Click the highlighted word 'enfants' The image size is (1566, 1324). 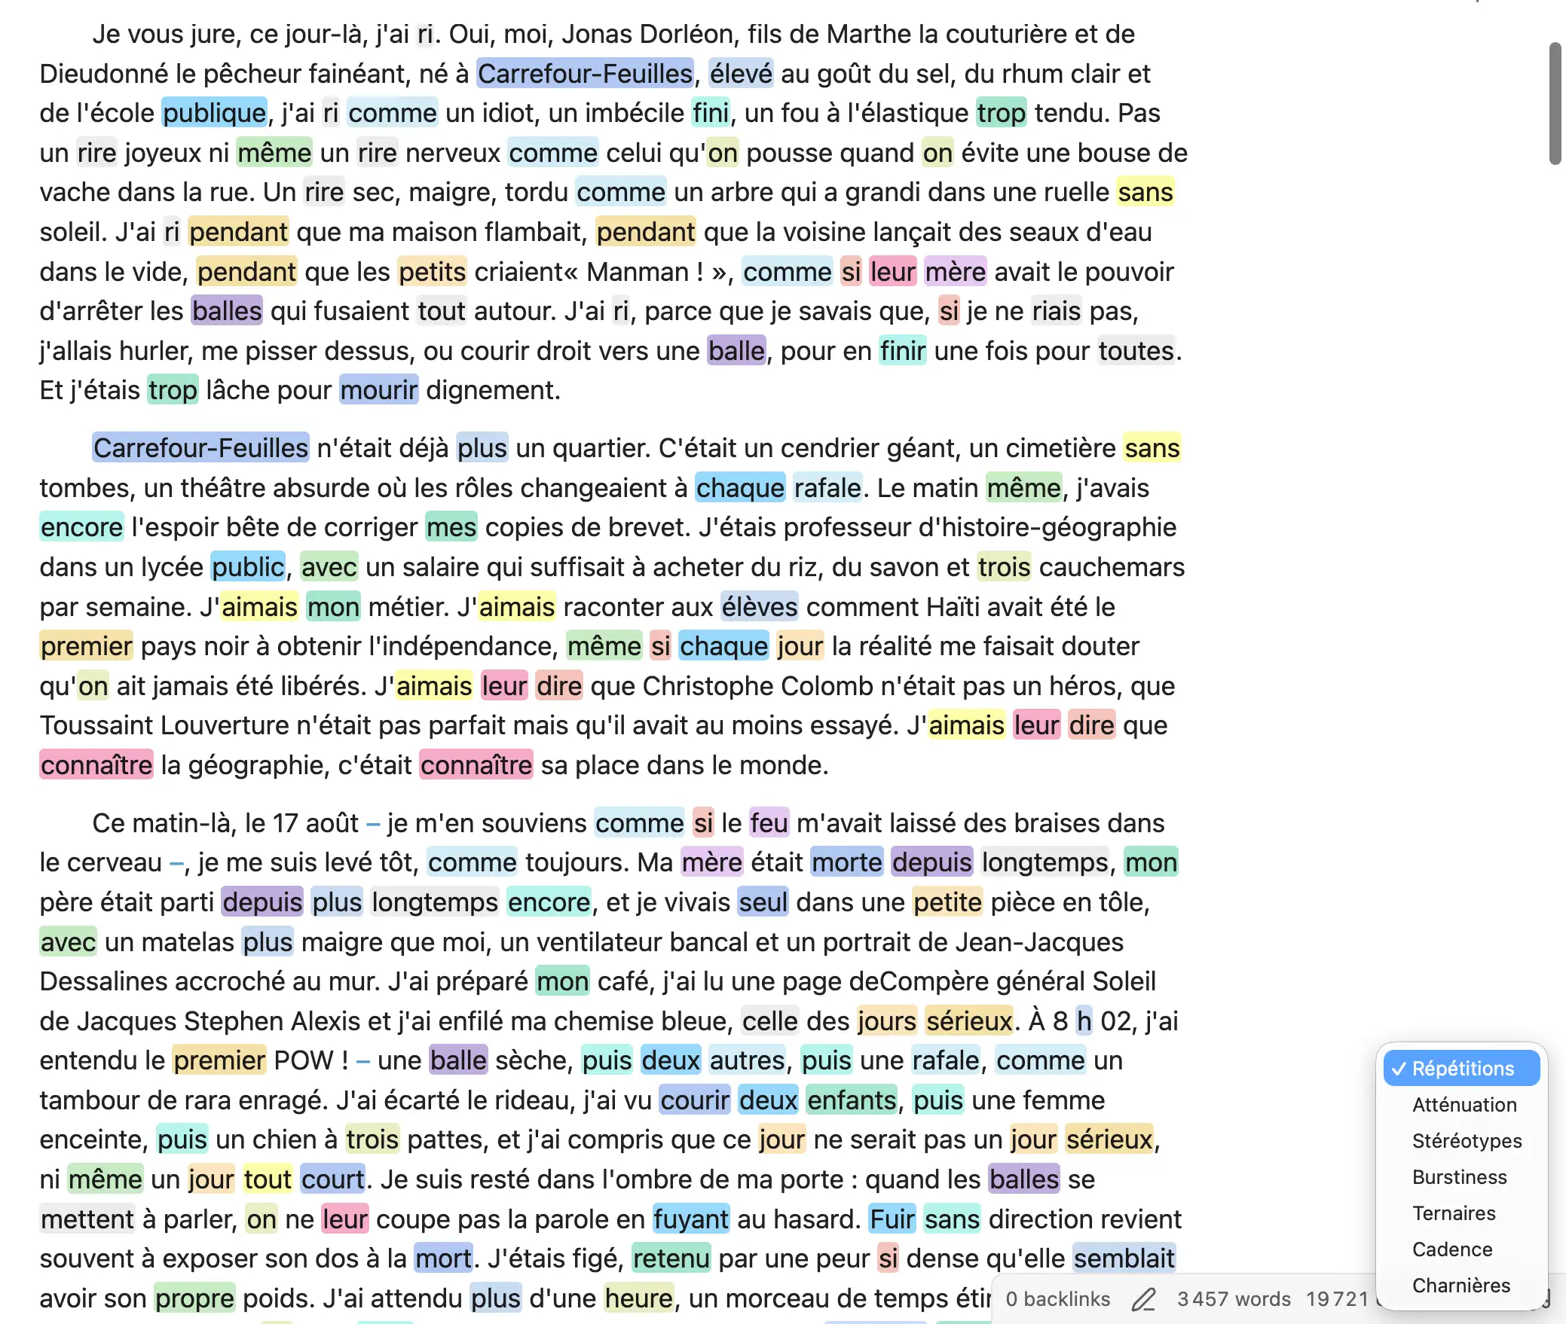852,1100
